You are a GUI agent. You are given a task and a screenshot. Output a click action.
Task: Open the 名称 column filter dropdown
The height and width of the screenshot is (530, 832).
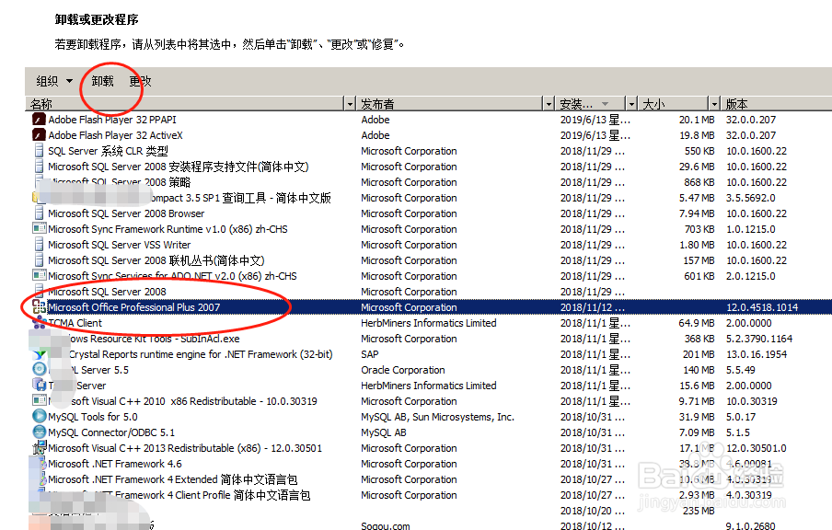[x=350, y=104]
